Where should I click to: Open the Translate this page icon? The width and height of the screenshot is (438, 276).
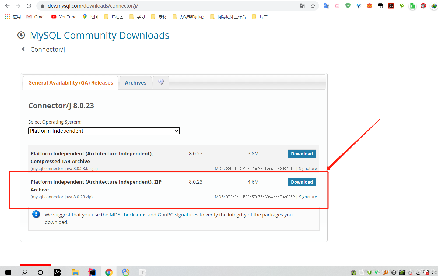pyautogui.click(x=302, y=6)
